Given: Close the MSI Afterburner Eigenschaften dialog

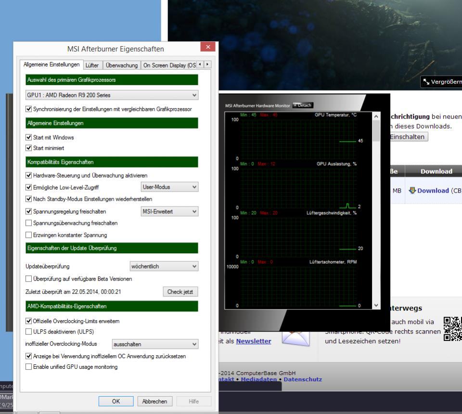Looking at the screenshot, I should pos(208,47).
